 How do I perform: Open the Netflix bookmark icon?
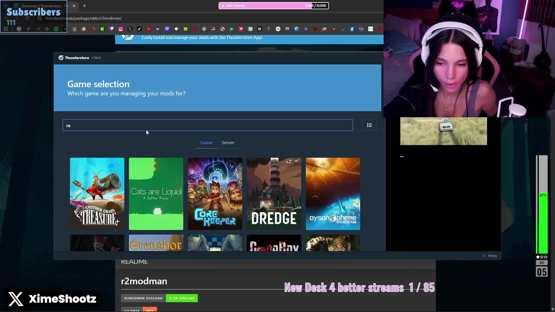coord(195,29)
